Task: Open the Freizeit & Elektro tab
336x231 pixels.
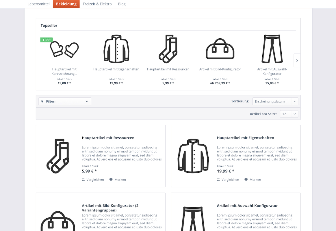Action: pos(97,4)
